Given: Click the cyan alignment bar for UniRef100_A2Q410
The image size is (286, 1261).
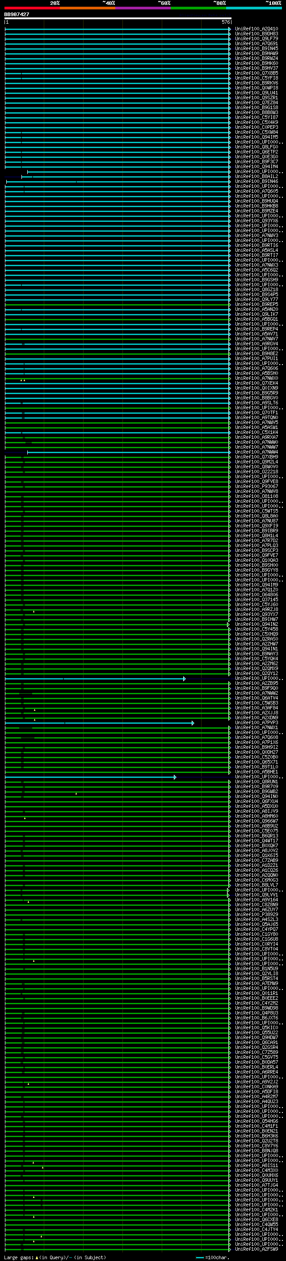Looking at the screenshot, I should (x=118, y=29).
